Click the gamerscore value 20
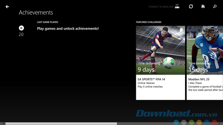The width and height of the screenshot is (223, 125). [x=21, y=34]
